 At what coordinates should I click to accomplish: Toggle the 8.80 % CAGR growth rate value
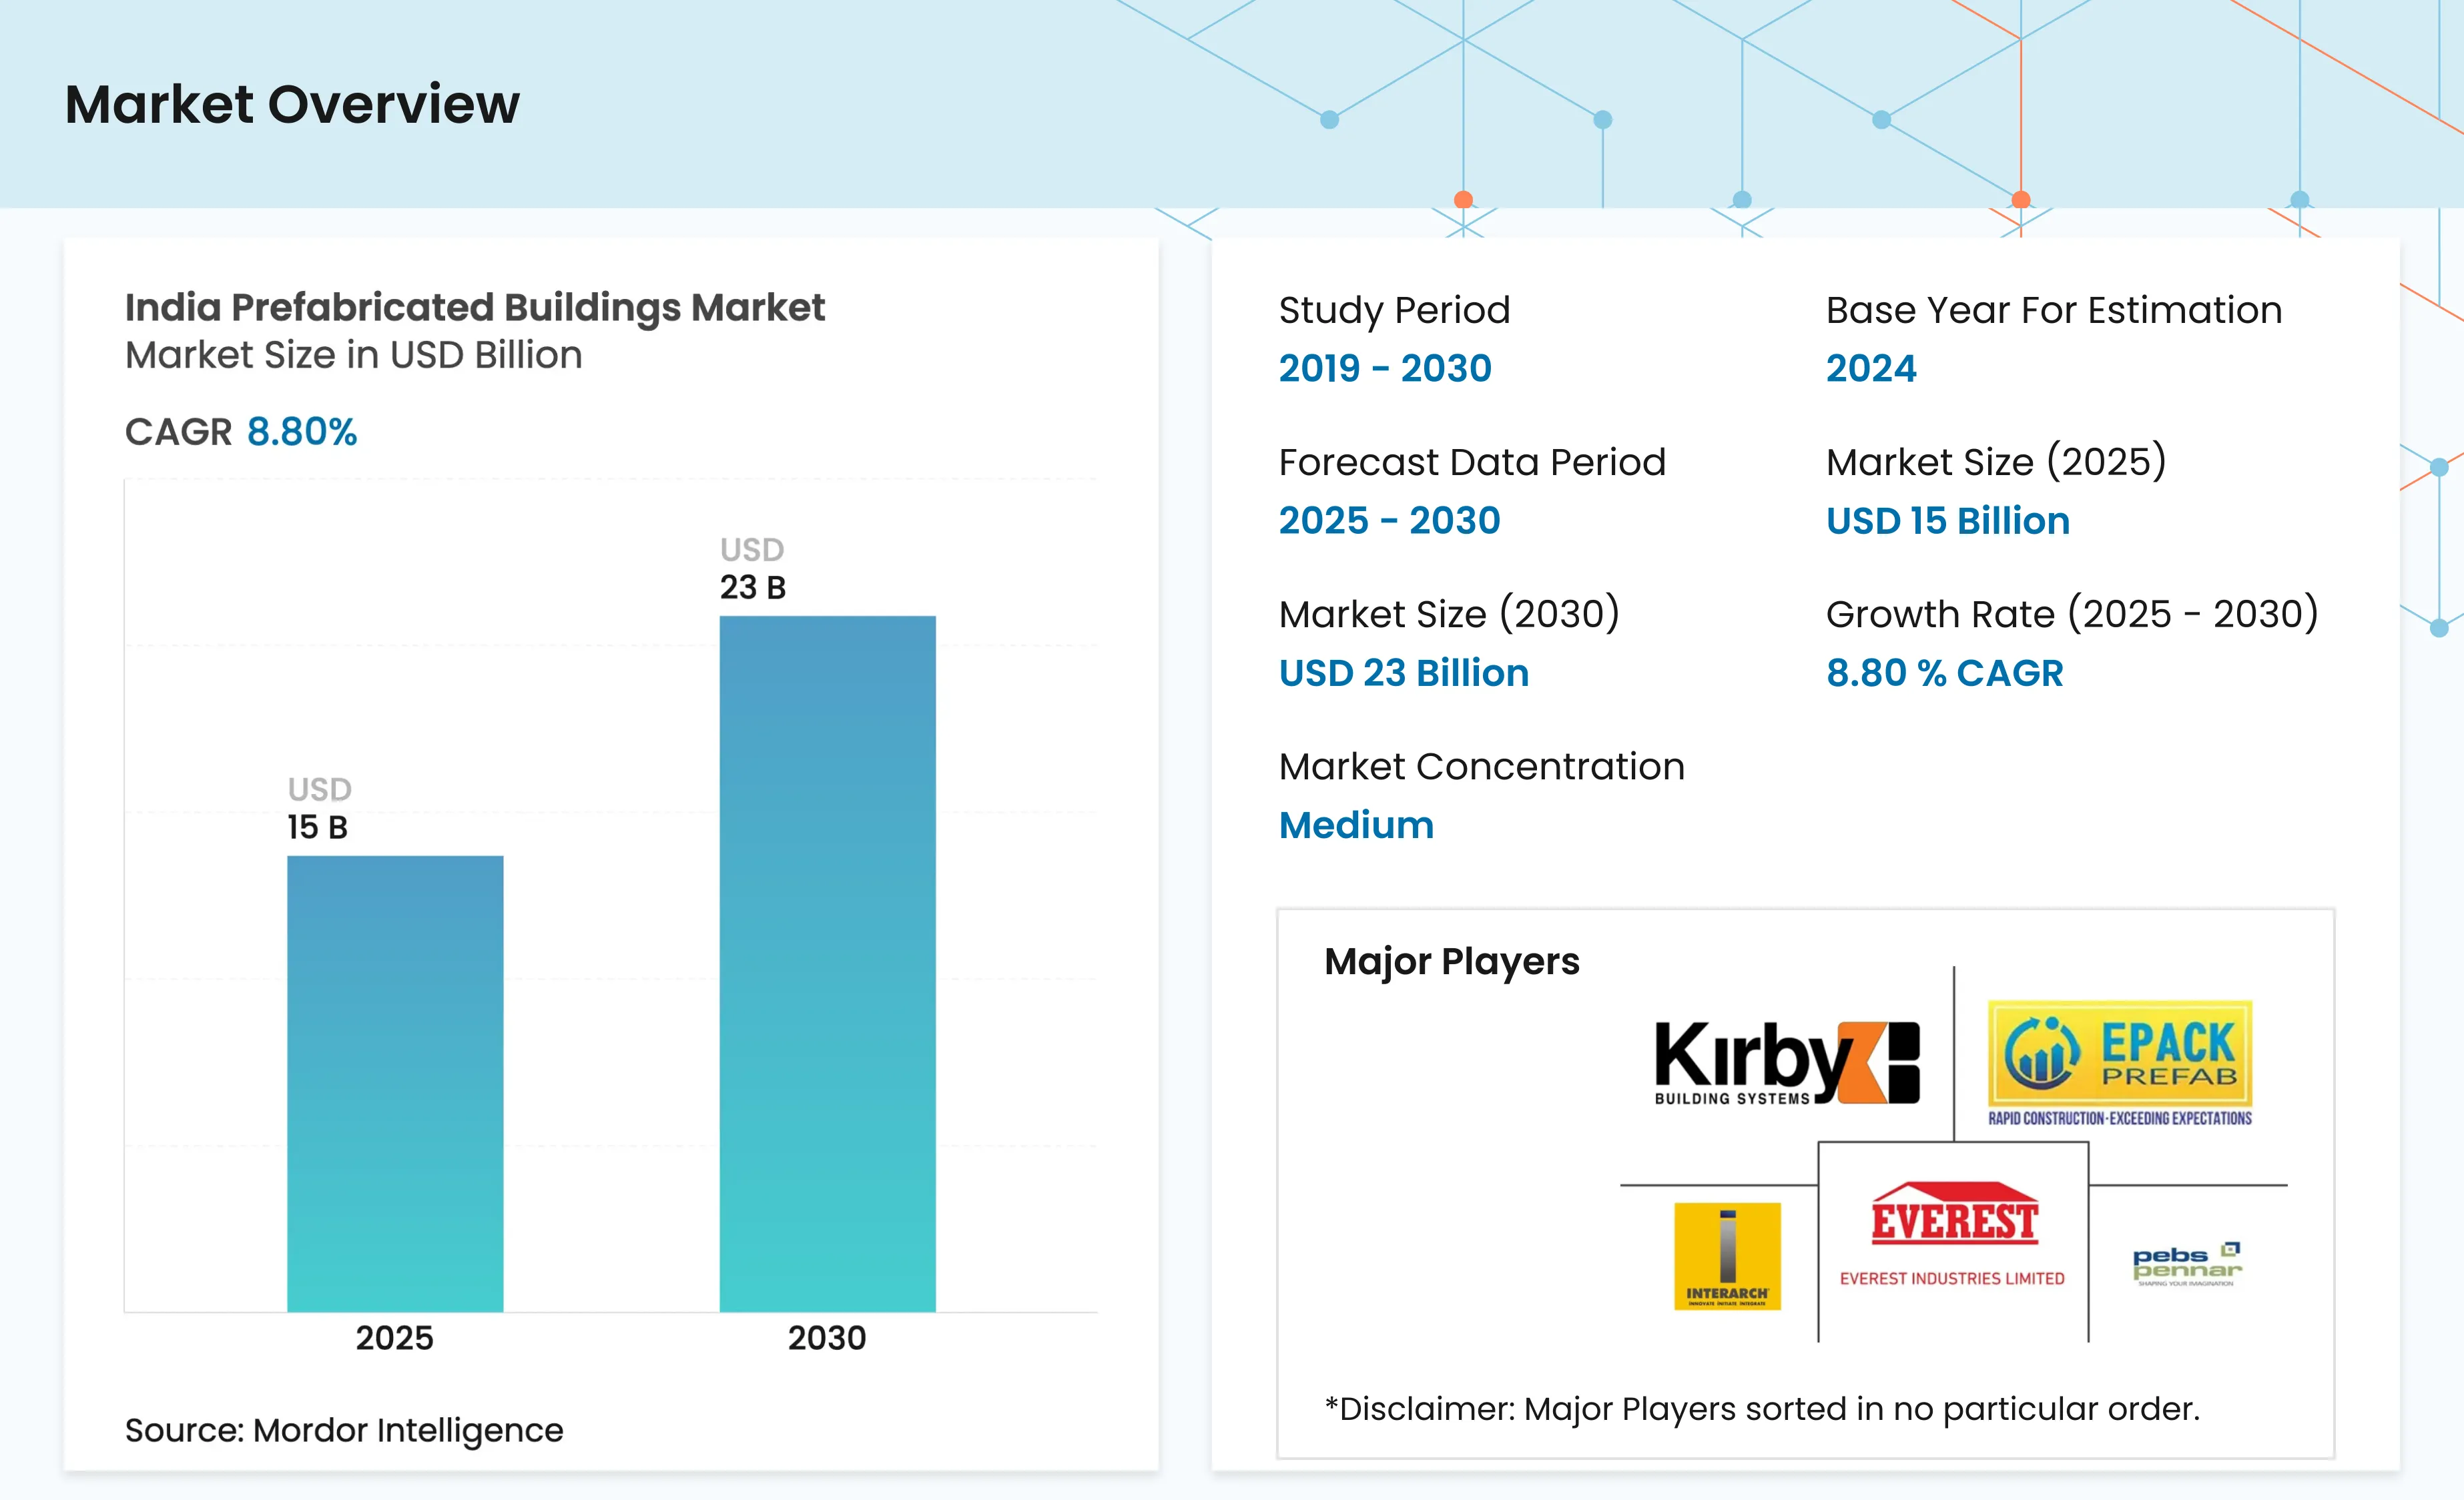coord(1944,672)
